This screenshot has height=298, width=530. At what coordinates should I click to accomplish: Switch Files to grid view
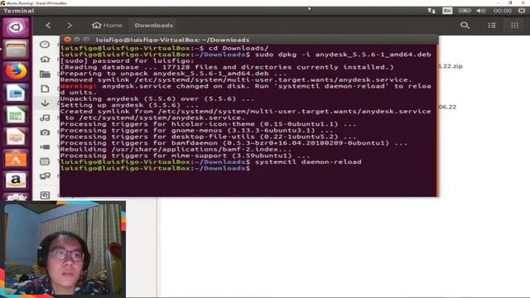coord(514,26)
